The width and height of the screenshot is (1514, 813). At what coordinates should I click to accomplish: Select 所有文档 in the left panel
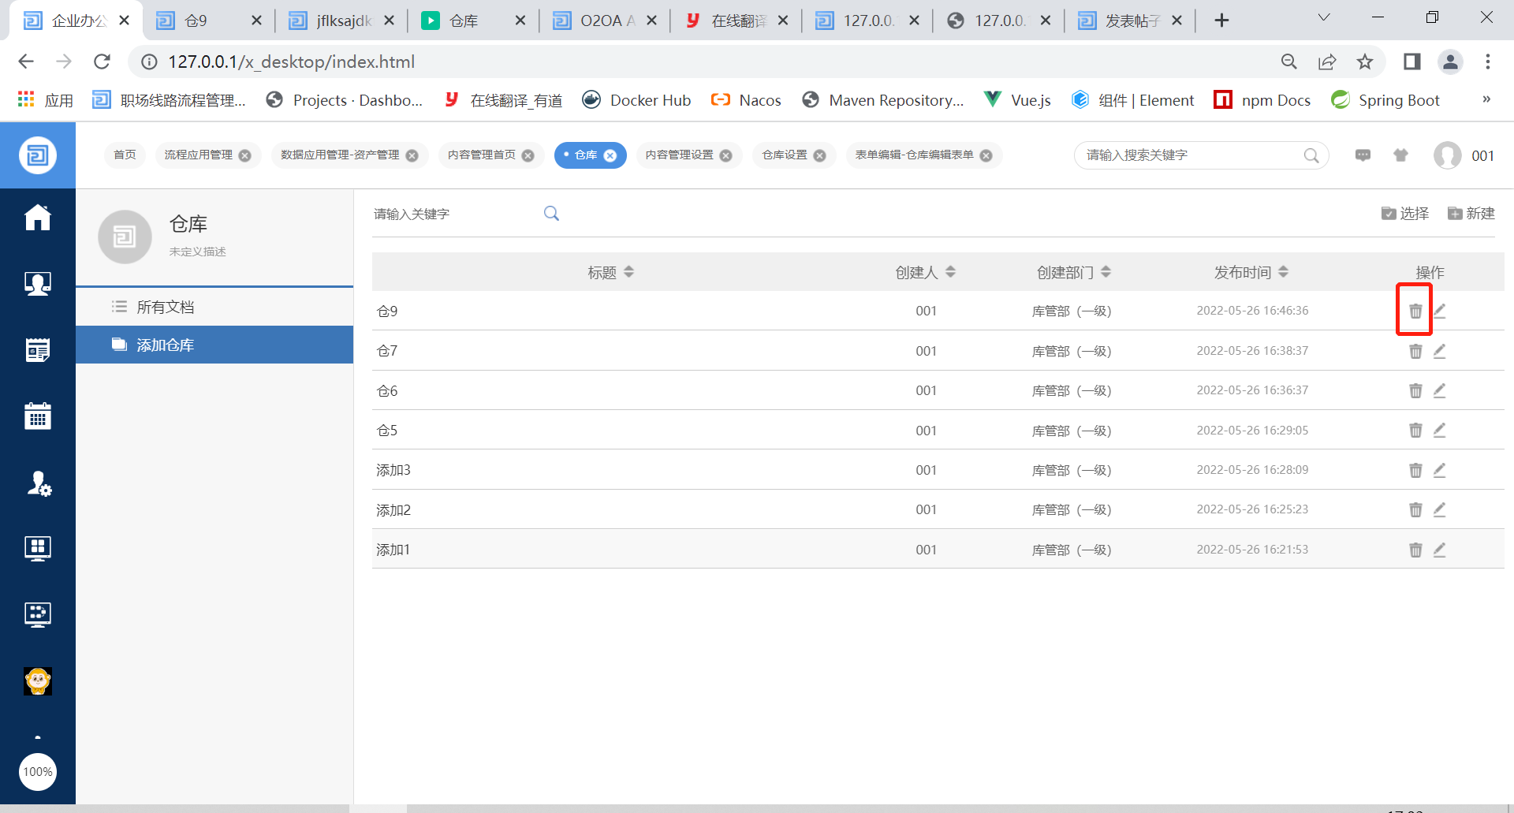[165, 307]
